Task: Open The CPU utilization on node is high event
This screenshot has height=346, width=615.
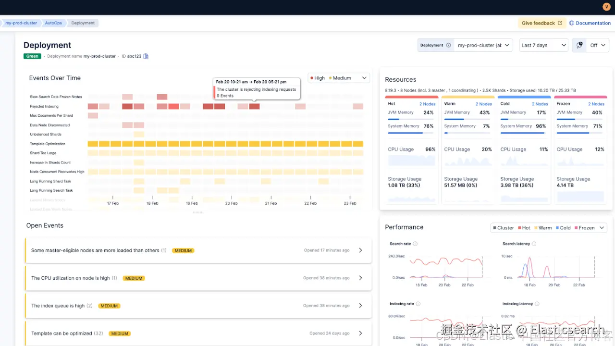Action: [x=198, y=278]
